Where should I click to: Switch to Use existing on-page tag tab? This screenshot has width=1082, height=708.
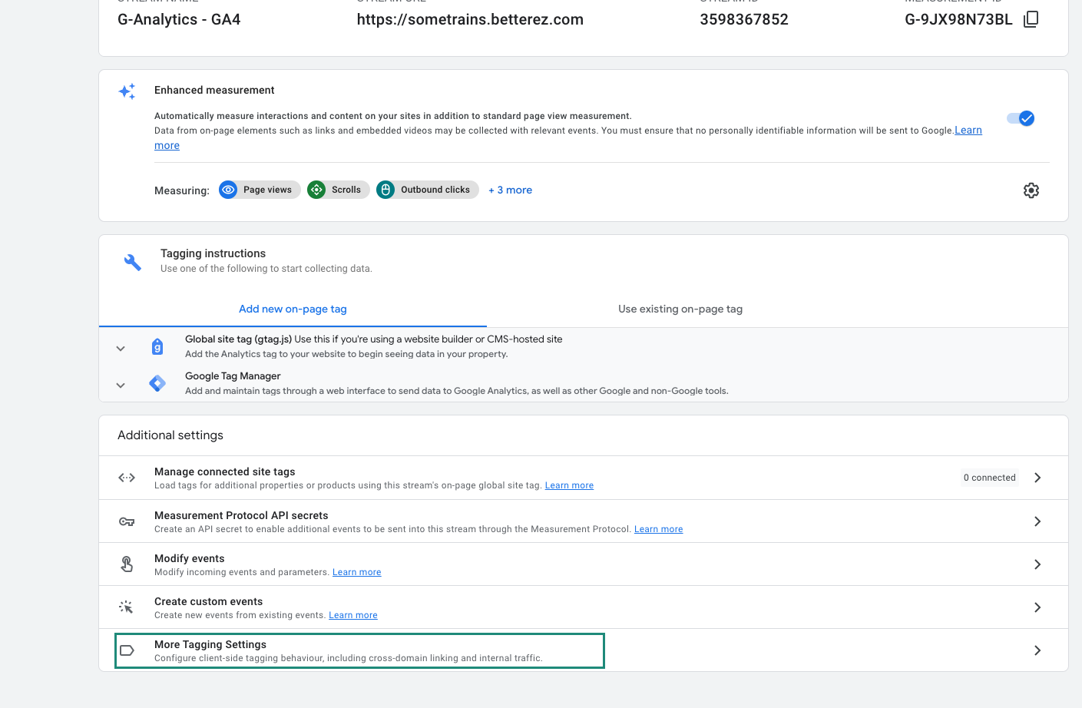click(680, 309)
